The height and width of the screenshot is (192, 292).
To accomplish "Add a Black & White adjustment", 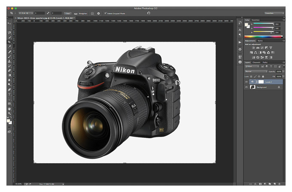I will [x=260, y=52].
